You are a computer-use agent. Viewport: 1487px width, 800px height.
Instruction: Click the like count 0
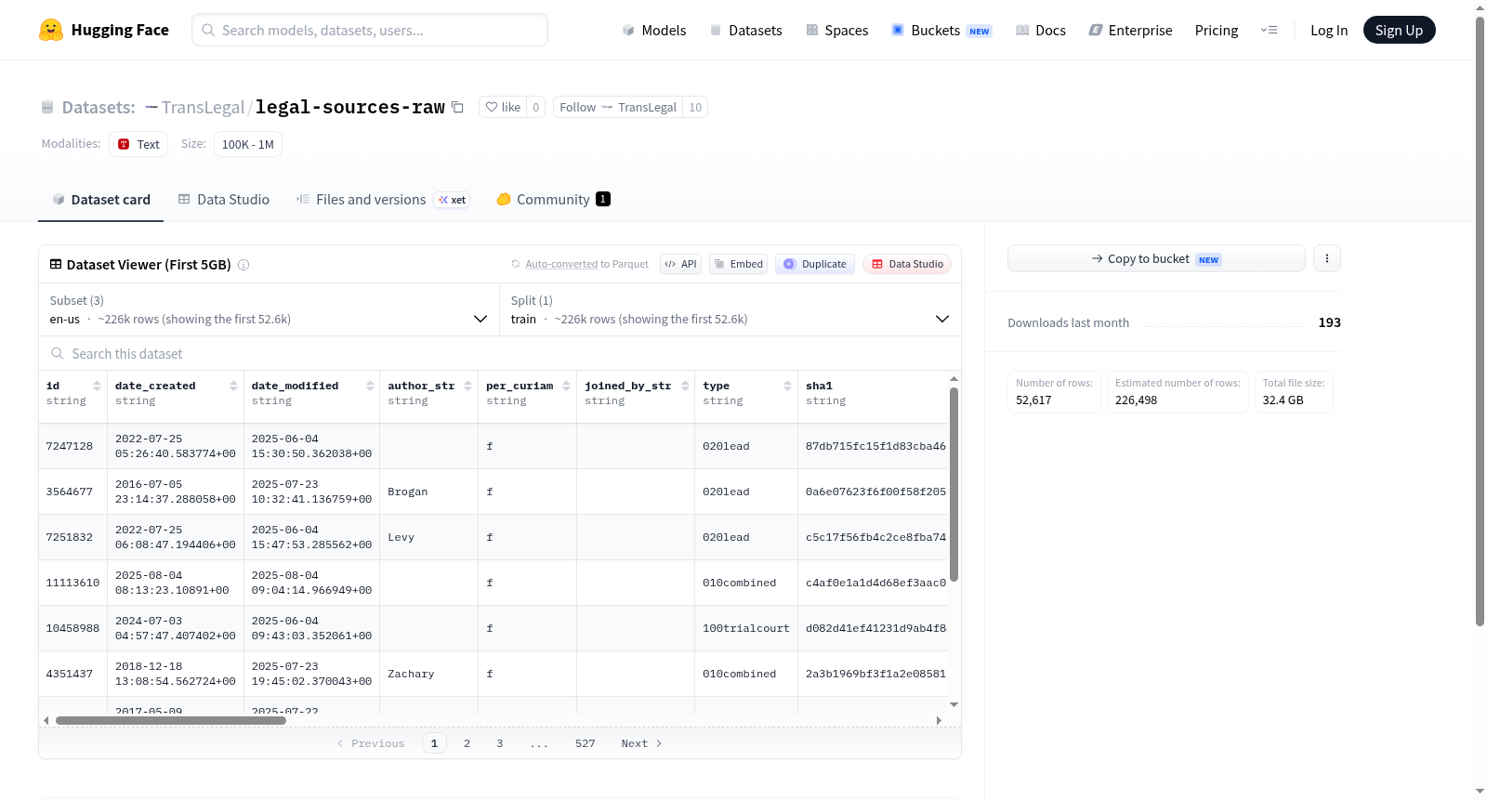click(535, 107)
